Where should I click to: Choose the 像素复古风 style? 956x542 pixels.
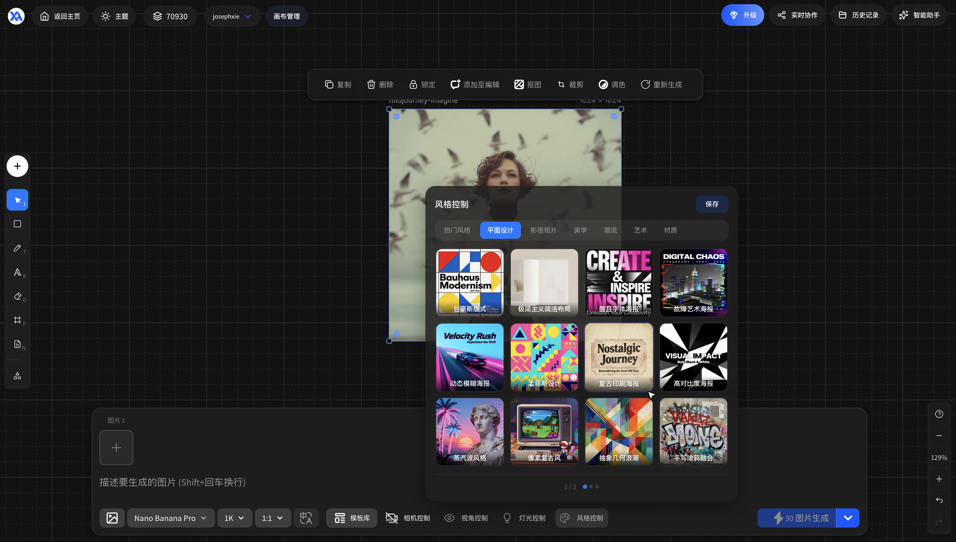544,431
